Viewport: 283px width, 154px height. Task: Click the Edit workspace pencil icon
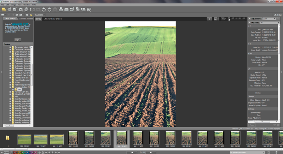click(x=15, y=10)
